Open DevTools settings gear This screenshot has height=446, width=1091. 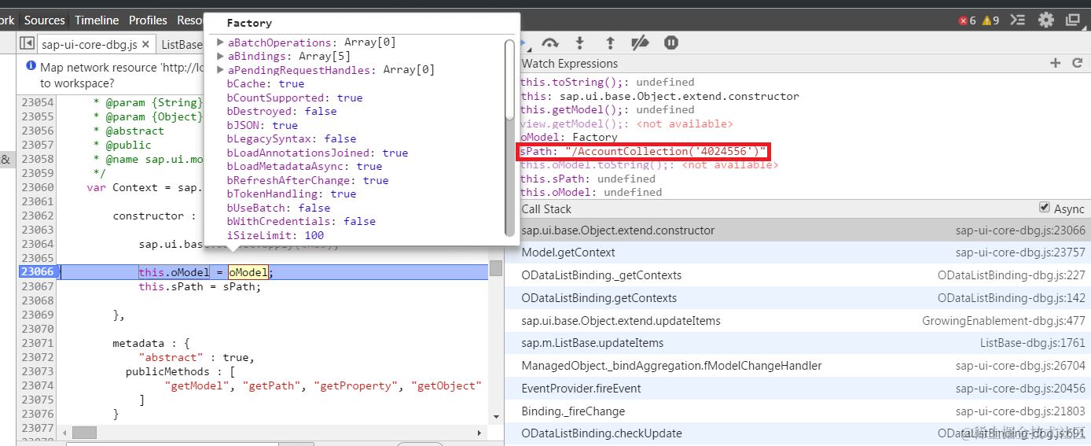pyautogui.click(x=1046, y=20)
